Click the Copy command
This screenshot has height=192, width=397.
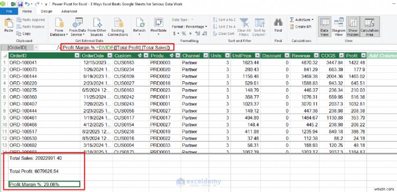(x=24, y=33)
